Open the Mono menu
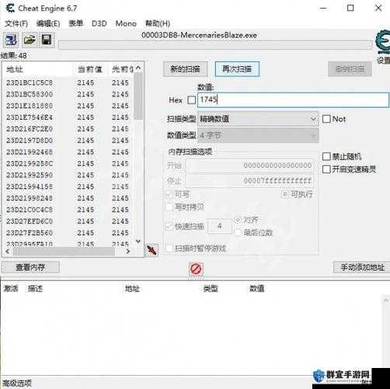The height and width of the screenshot is (389, 390). point(126,23)
